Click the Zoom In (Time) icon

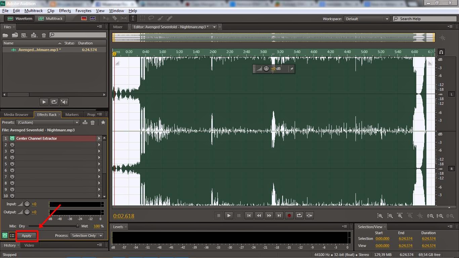tap(400, 216)
